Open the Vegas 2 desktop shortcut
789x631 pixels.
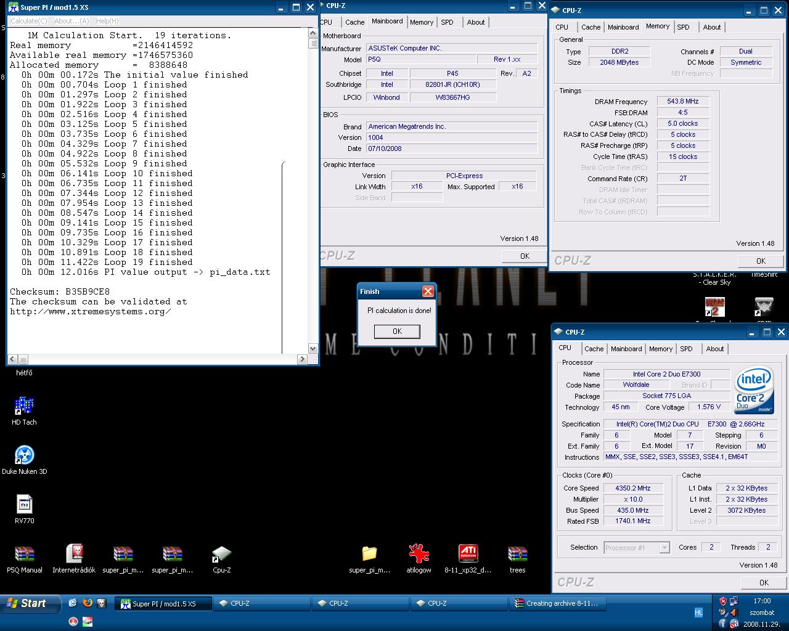[x=714, y=306]
